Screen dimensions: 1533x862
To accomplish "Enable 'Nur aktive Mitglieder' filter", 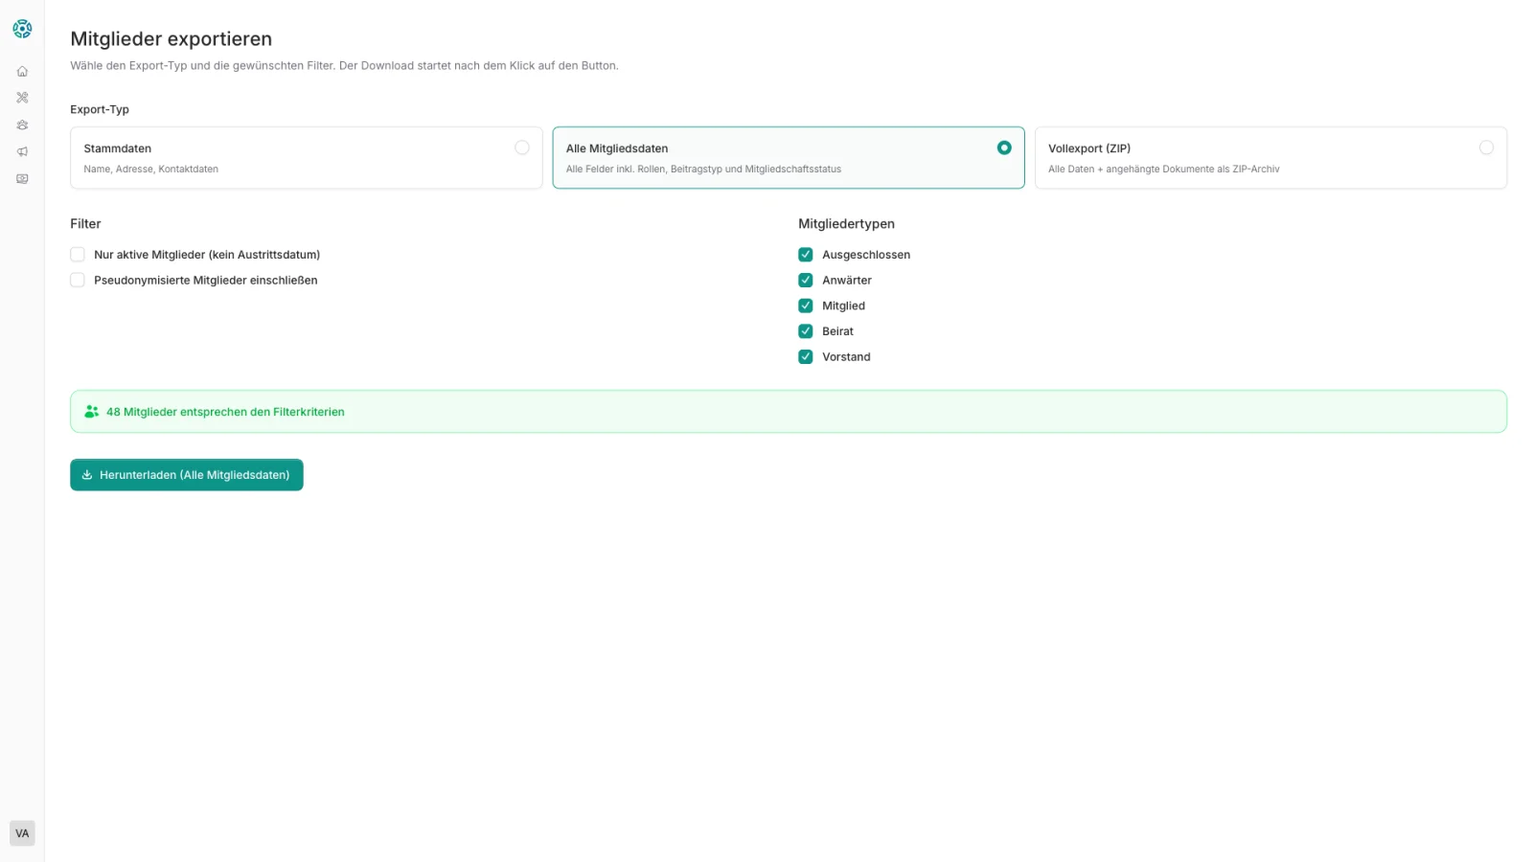I will tap(78, 254).
